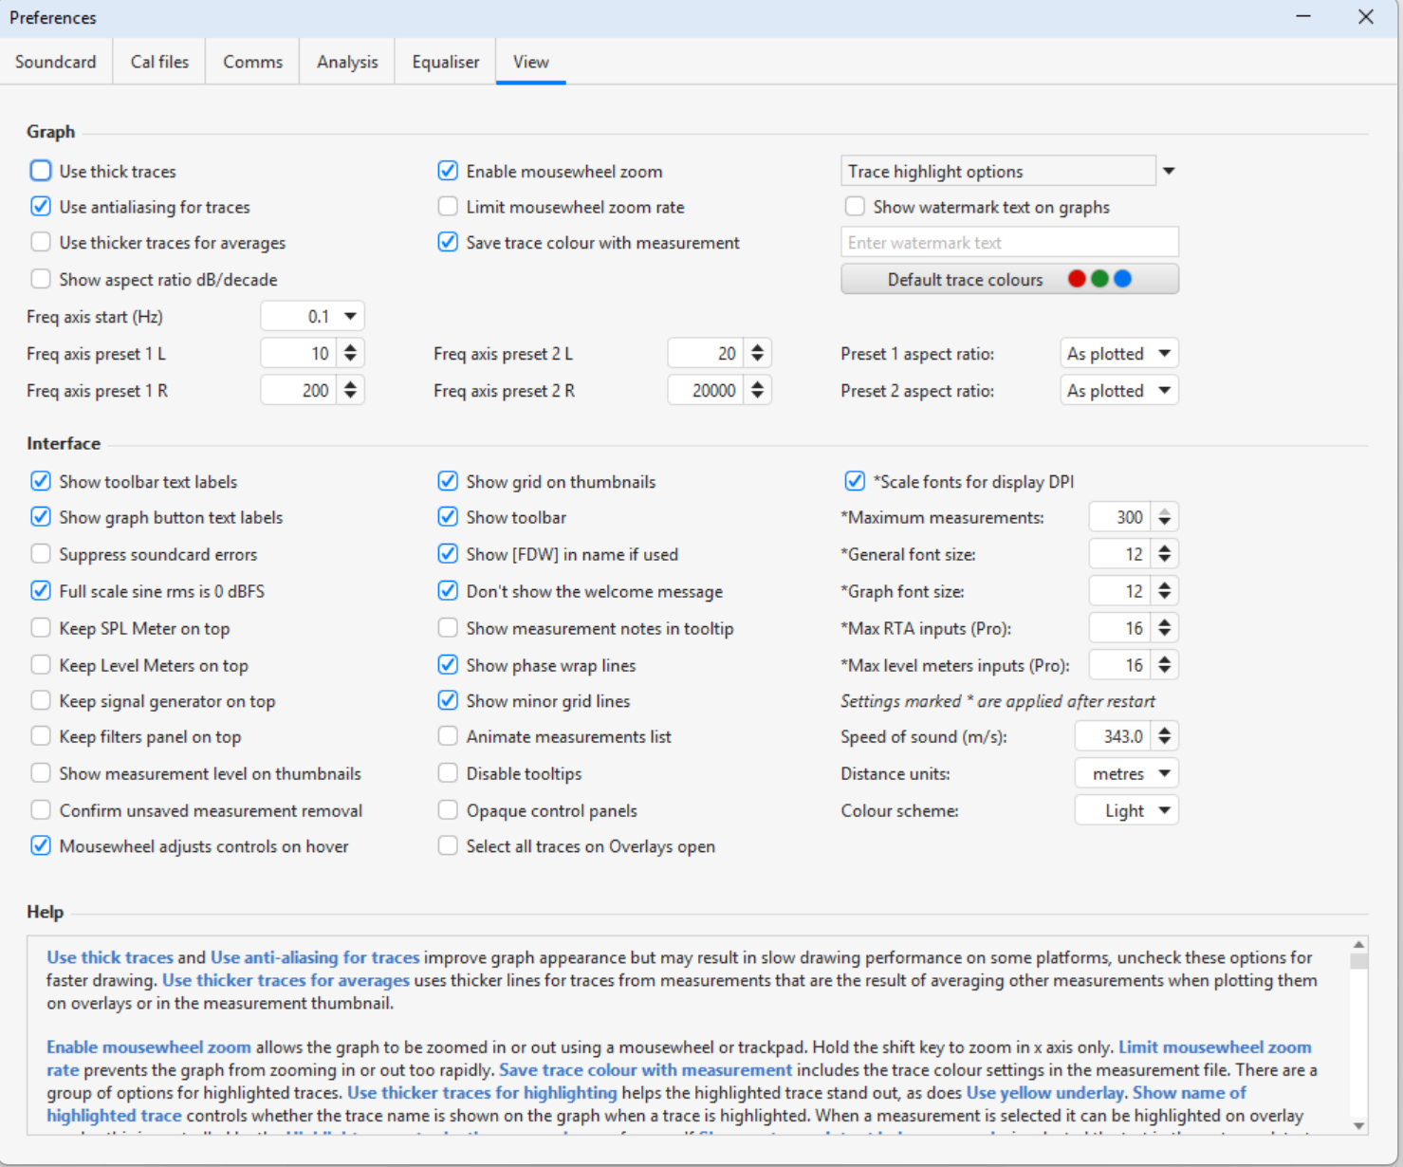
Task: Toggle Save trace colour with measurement
Action: click(x=448, y=243)
